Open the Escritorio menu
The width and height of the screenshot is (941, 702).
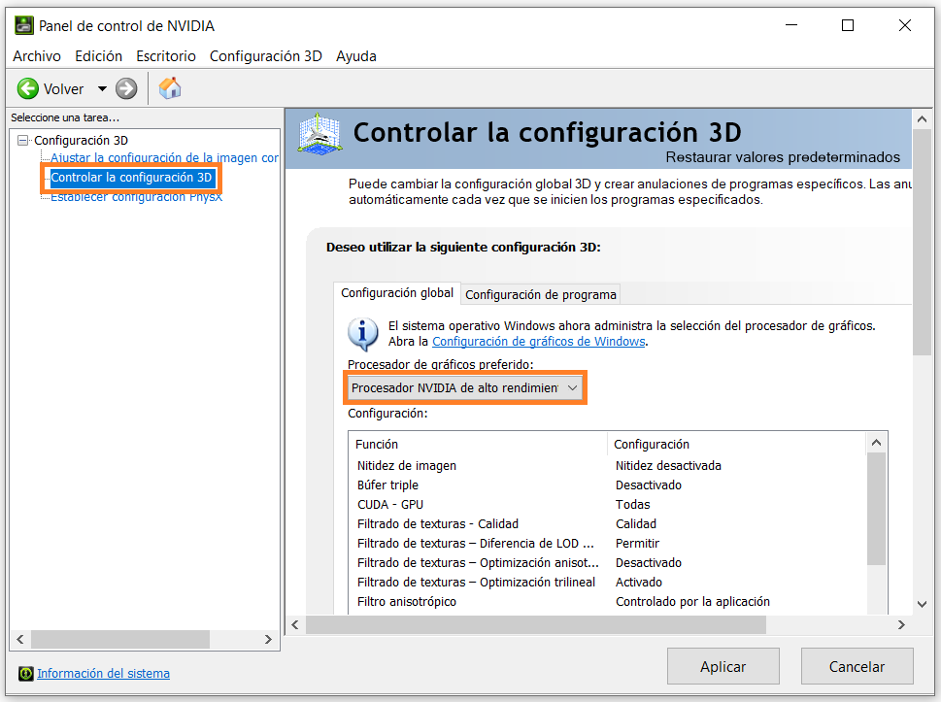click(166, 56)
